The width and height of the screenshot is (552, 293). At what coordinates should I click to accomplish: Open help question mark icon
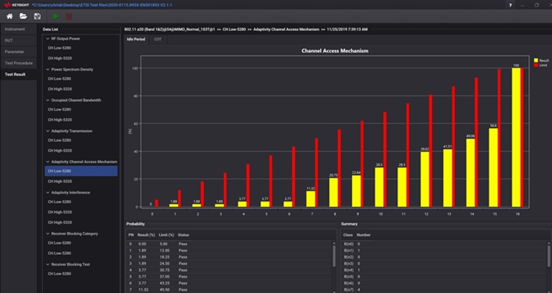tap(510, 5)
